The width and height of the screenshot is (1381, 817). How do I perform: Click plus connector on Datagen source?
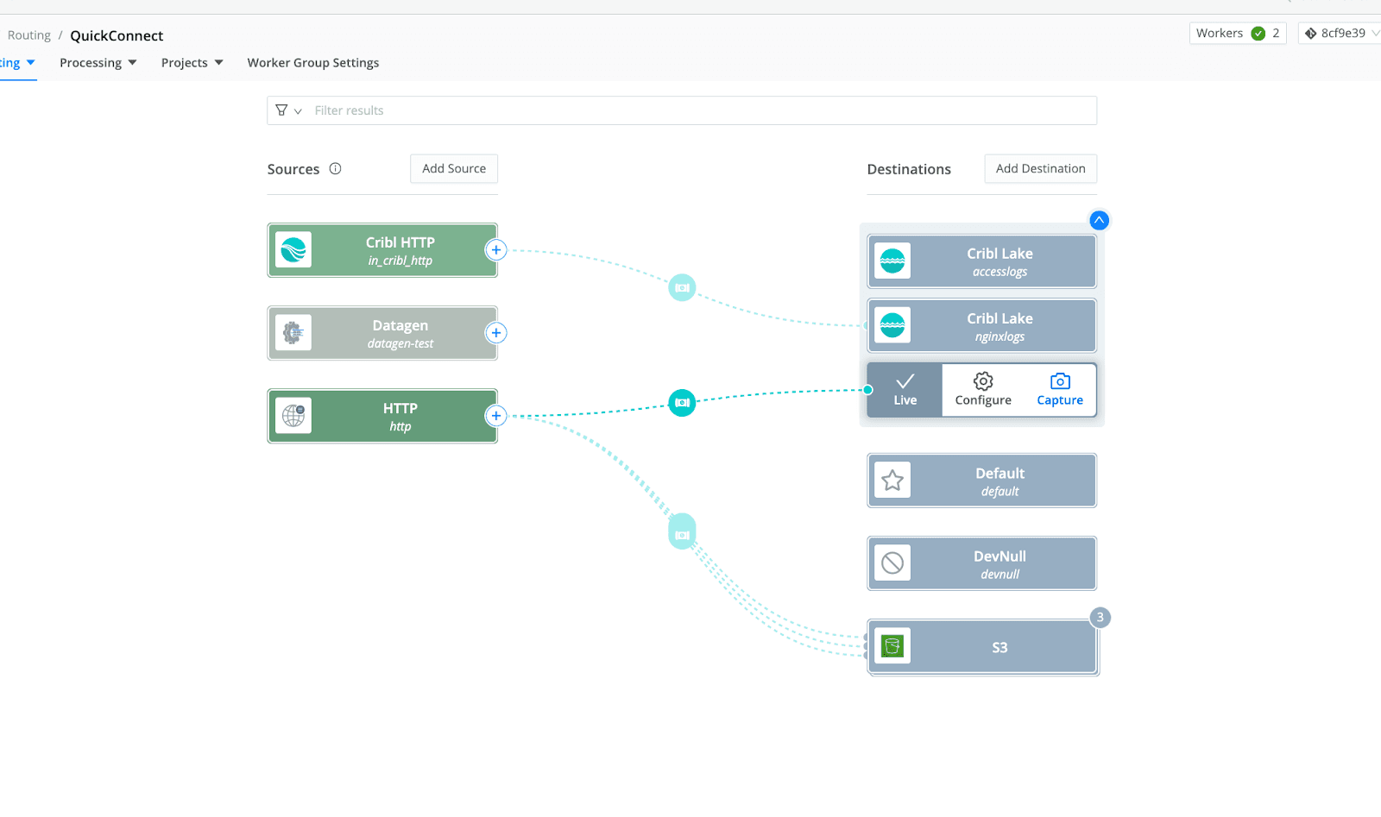coord(496,333)
